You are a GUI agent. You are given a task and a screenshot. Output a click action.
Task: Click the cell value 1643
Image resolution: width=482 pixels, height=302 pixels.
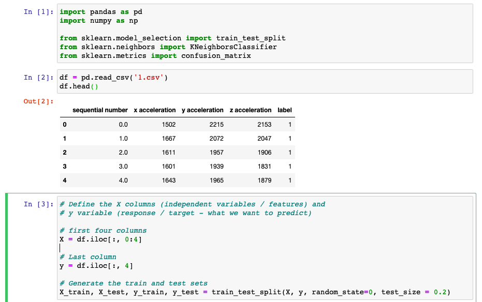[x=169, y=180]
